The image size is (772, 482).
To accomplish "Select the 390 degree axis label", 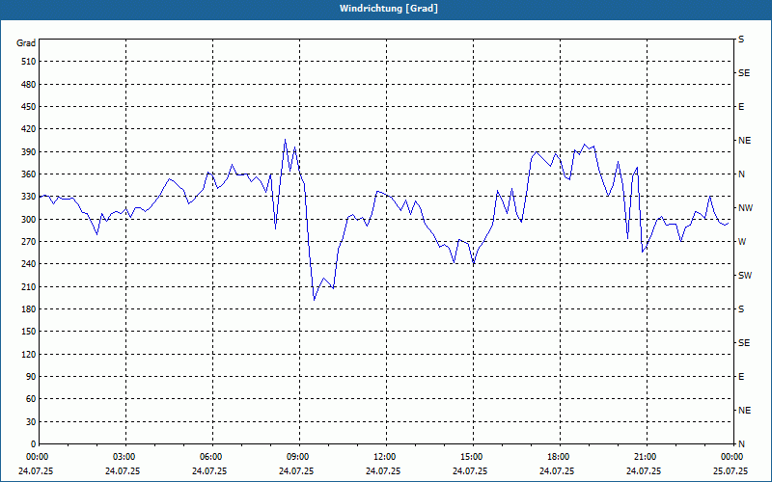I will pos(29,152).
